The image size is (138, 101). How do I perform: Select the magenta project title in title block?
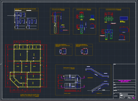(x=124, y=81)
